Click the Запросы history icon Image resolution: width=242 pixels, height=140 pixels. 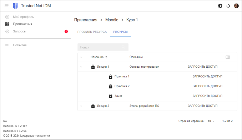(7, 31)
